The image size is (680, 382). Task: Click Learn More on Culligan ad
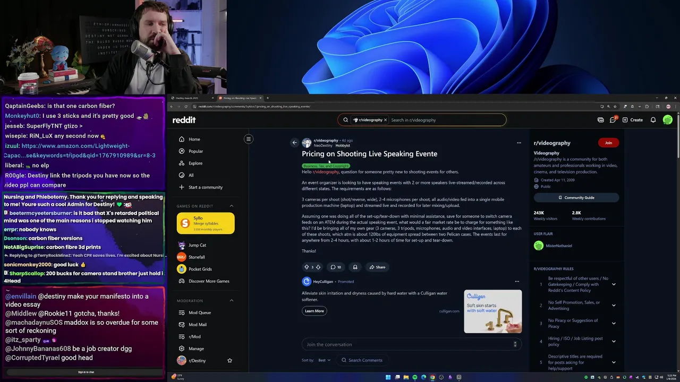(314, 311)
